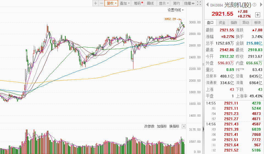Toggle 画线 drawing mode
Image resolution: width=264 pixels, height=154 pixels.
150,3
